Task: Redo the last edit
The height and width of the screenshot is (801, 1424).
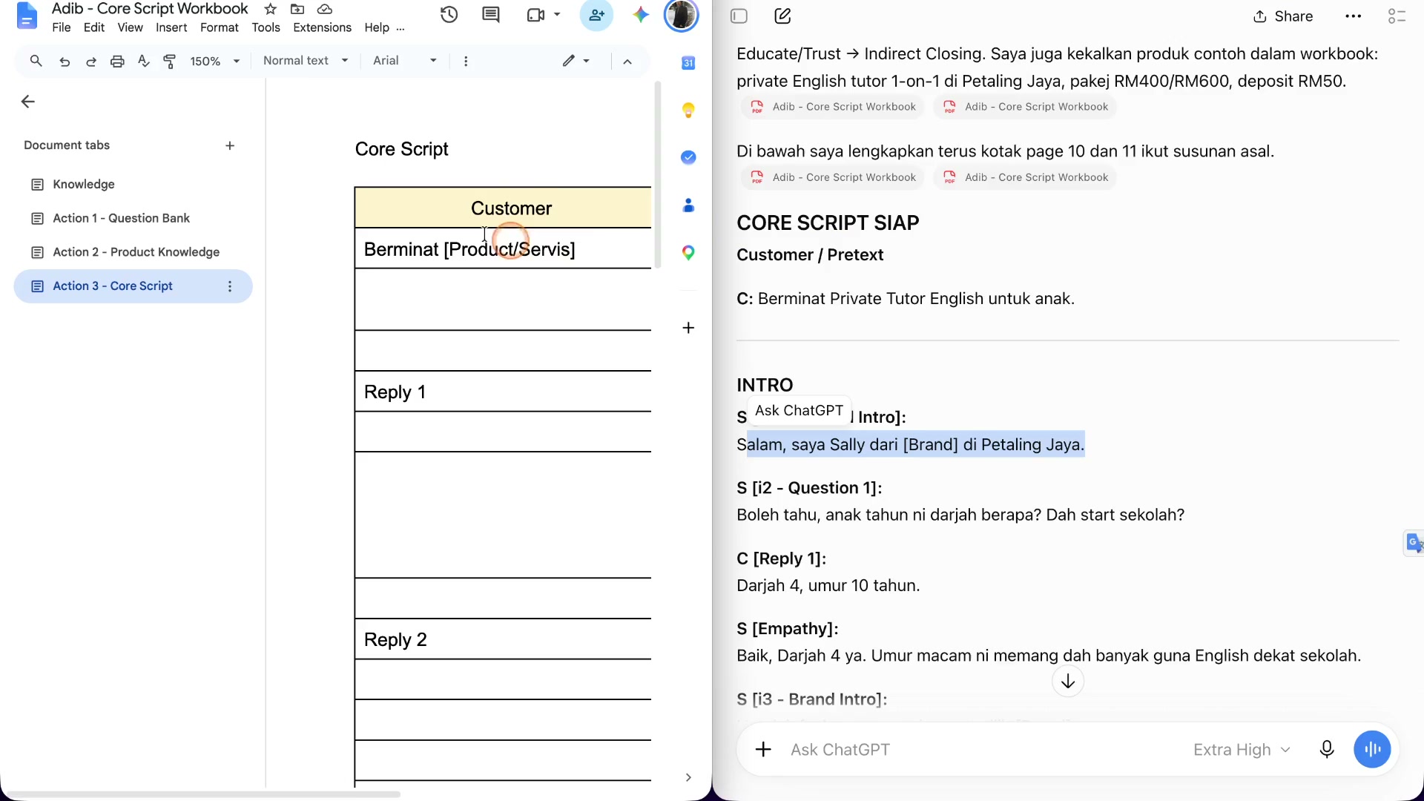Action: (x=90, y=61)
